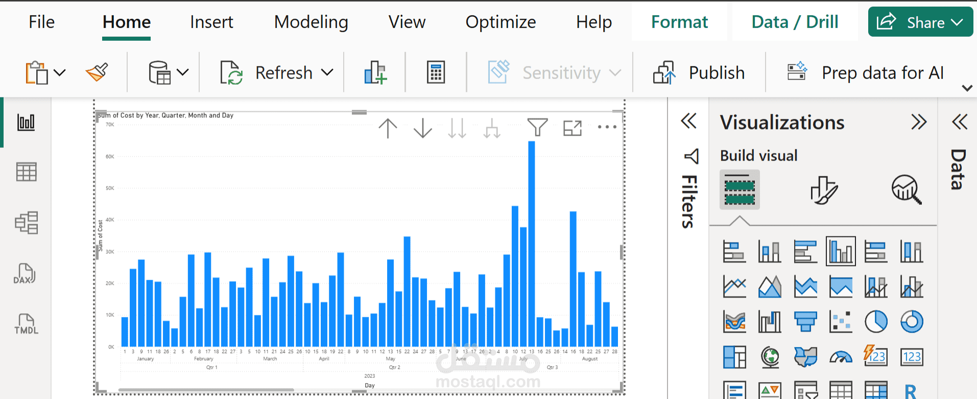Open DAX query view in sidebar
The image size is (977, 399).
(25, 274)
